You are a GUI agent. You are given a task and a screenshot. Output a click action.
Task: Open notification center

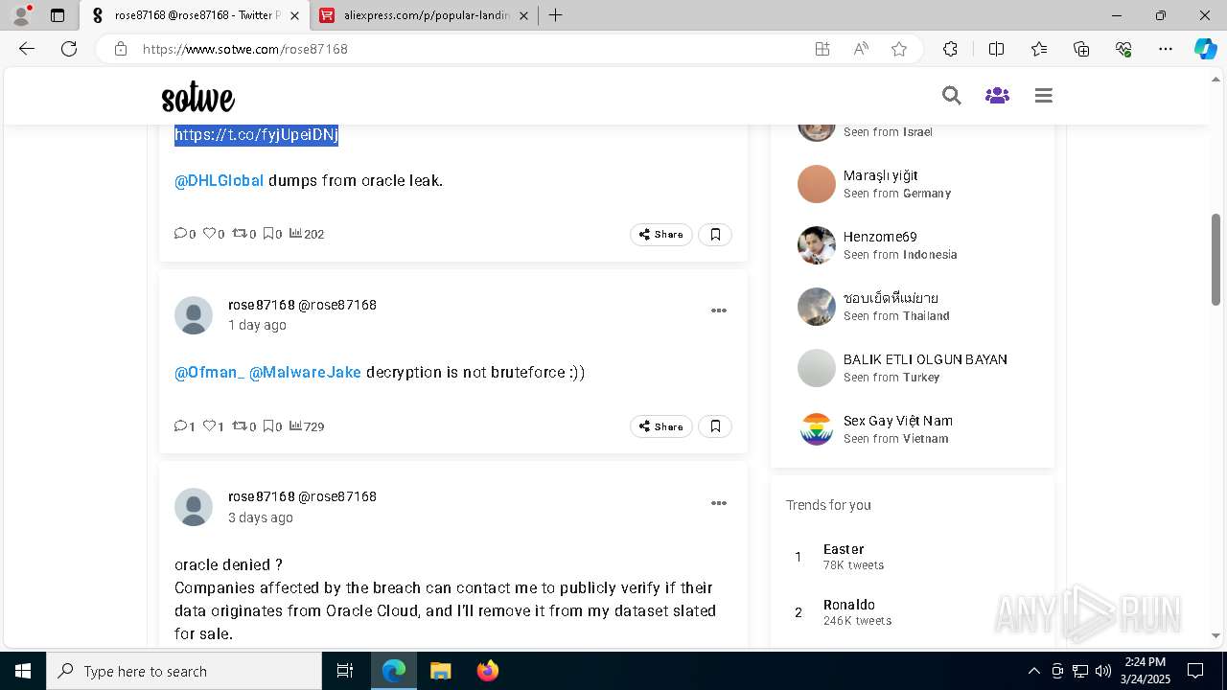1195,671
